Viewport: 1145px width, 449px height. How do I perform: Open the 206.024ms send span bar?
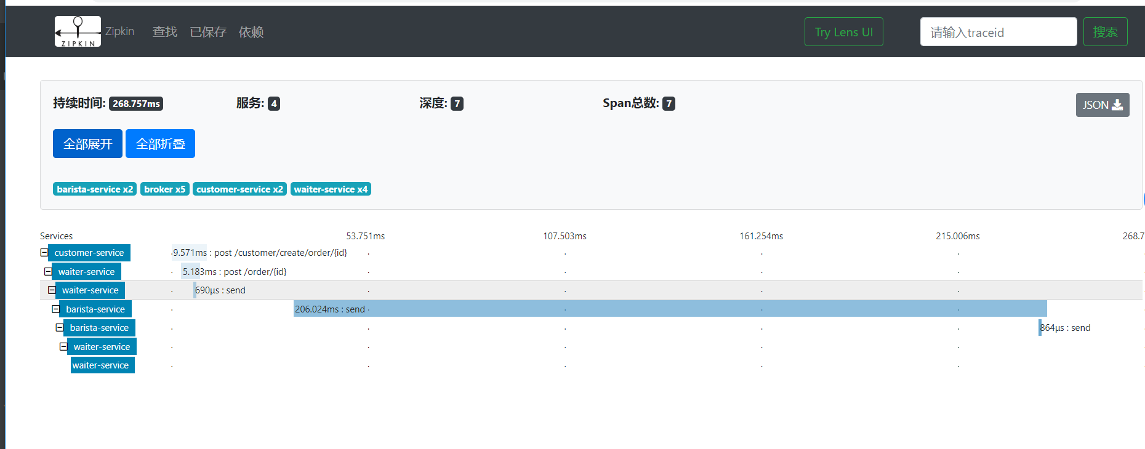[670, 309]
